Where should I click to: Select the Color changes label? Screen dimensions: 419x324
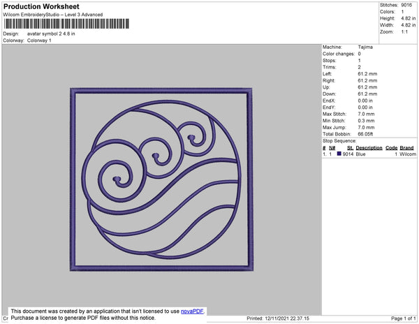pyautogui.click(x=339, y=54)
